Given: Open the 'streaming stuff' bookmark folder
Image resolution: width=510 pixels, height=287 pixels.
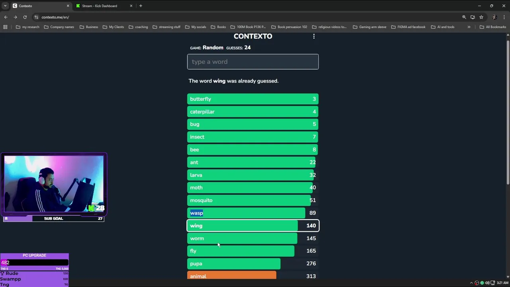Looking at the screenshot, I should click(x=167, y=27).
